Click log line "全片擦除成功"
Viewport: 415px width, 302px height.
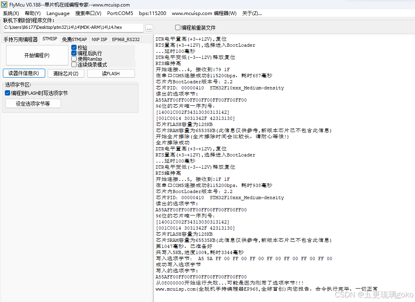click(173, 143)
